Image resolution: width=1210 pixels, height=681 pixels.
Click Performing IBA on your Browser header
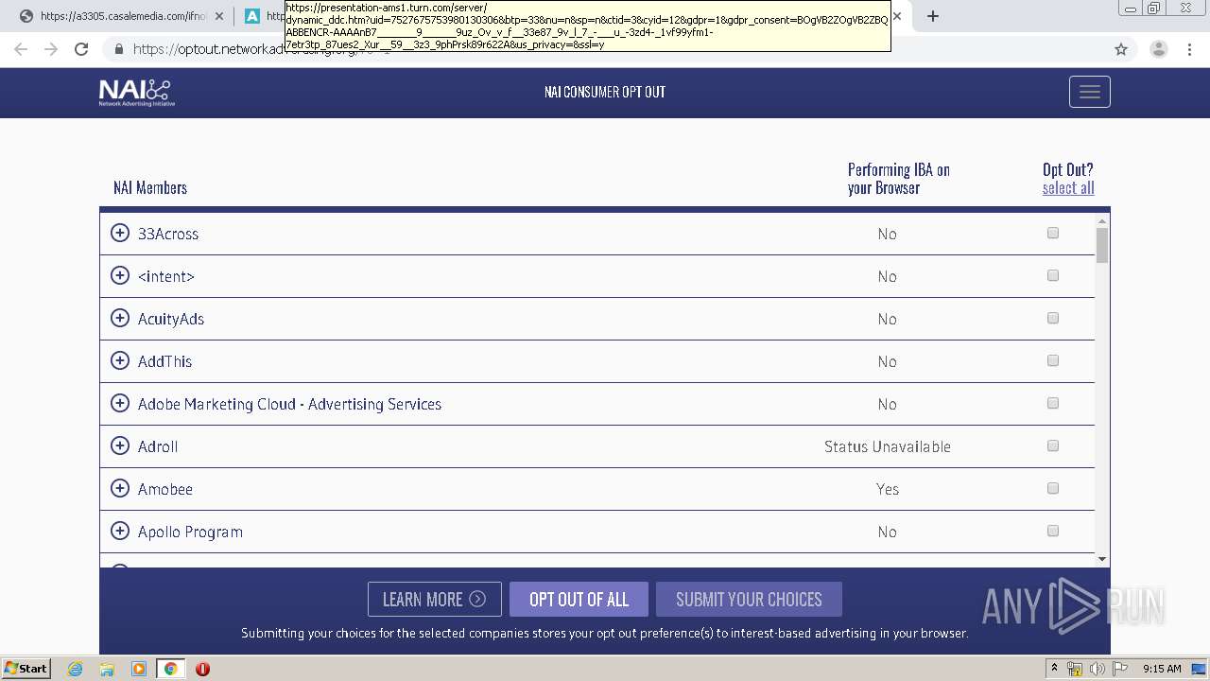899,179
